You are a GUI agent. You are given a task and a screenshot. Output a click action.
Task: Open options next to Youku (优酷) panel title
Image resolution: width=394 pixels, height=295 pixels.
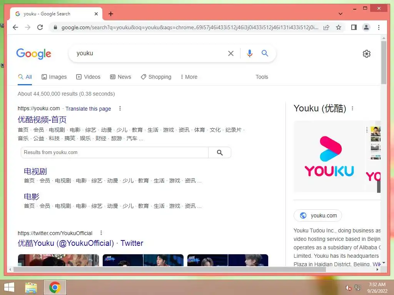352,108
